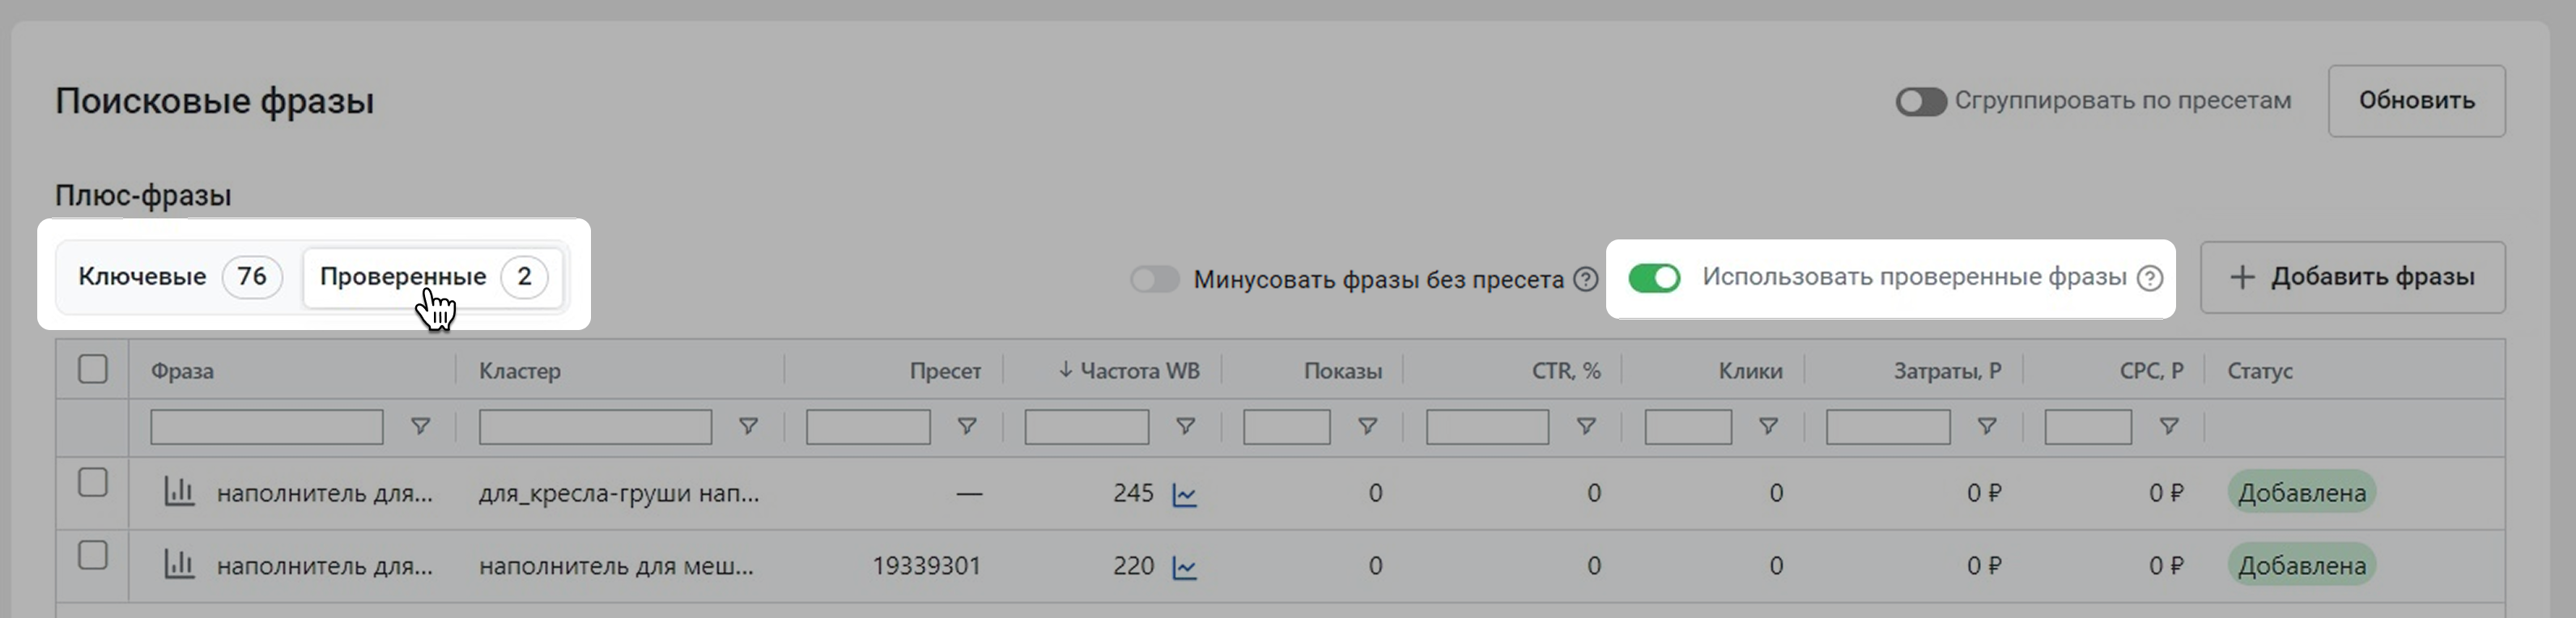The width and height of the screenshot is (2576, 618).
Task: Open bar chart icon in the 220 frequency row
Action: click(x=179, y=565)
